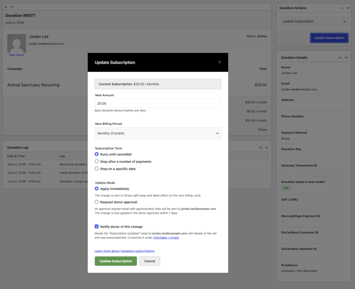355x289 pixels.
Task: Click the $0.00 / month amount
Action: [x=257, y=111]
